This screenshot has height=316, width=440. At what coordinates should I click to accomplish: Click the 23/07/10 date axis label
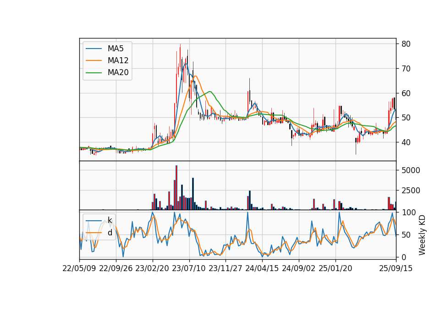[189, 268]
